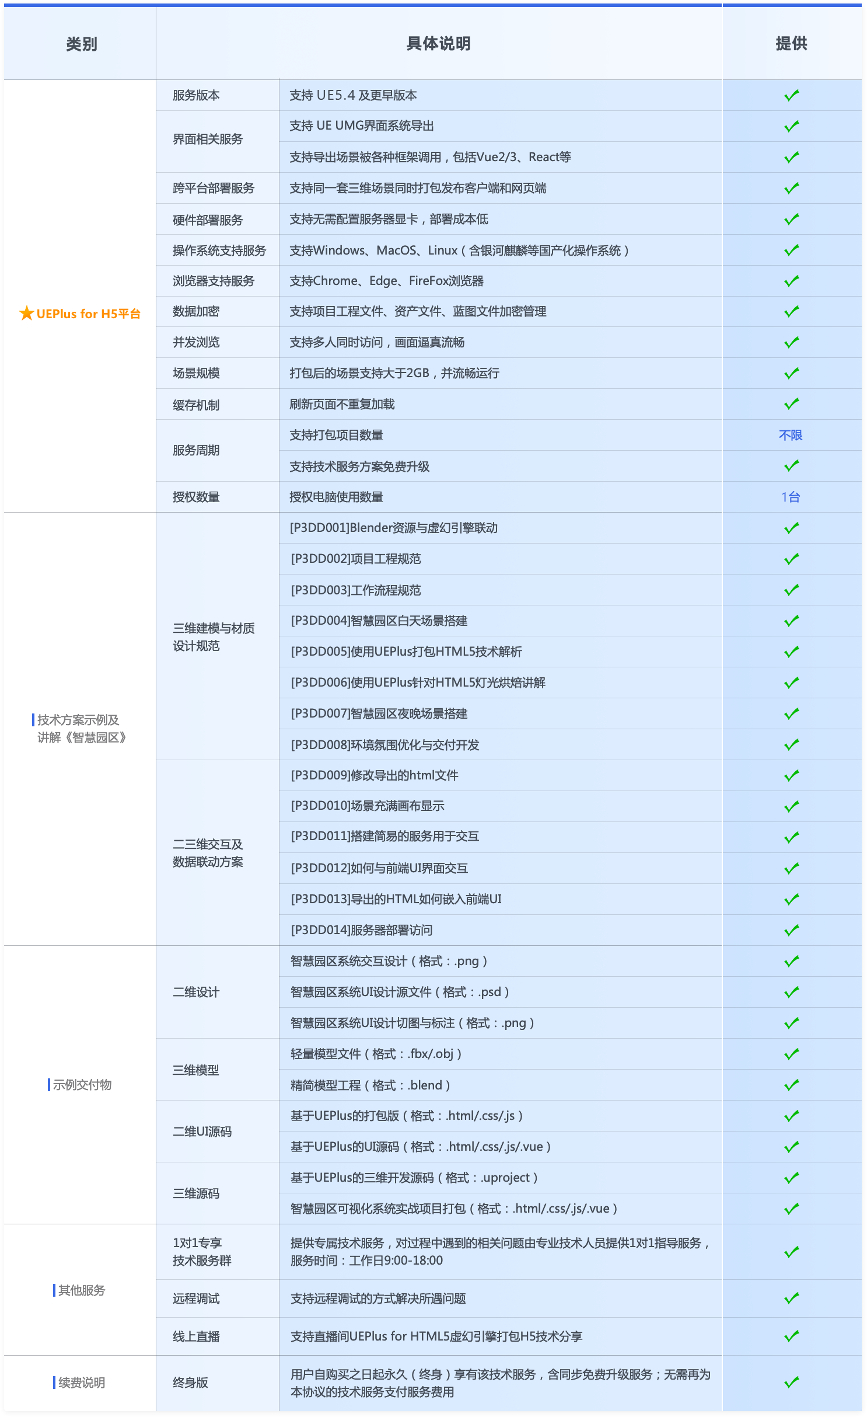This screenshot has height=1417, width=867.
Task: Click 智慧园区可视化系统实战项目打包 entry
Action: tap(454, 1209)
